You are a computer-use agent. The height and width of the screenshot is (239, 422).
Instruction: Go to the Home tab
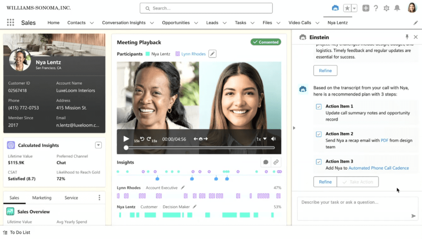tap(53, 23)
